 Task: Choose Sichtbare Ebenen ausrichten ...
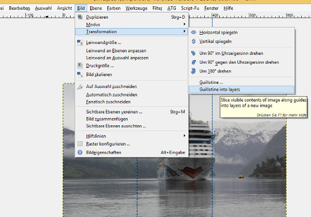tap(132, 126)
